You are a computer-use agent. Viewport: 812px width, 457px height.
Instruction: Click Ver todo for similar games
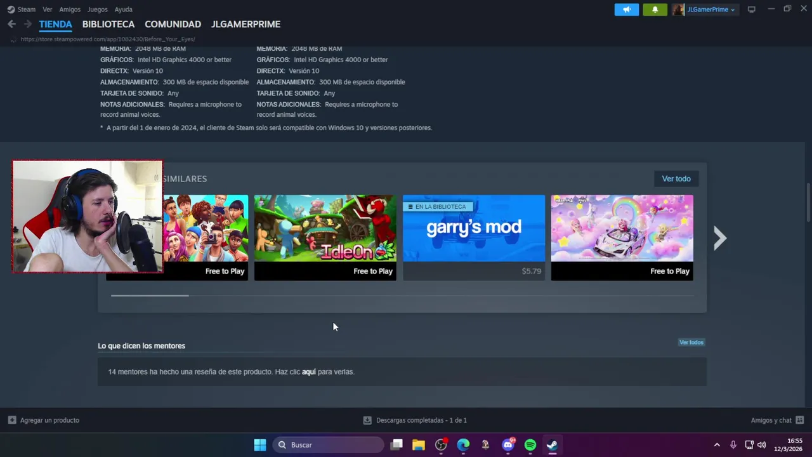(x=676, y=178)
